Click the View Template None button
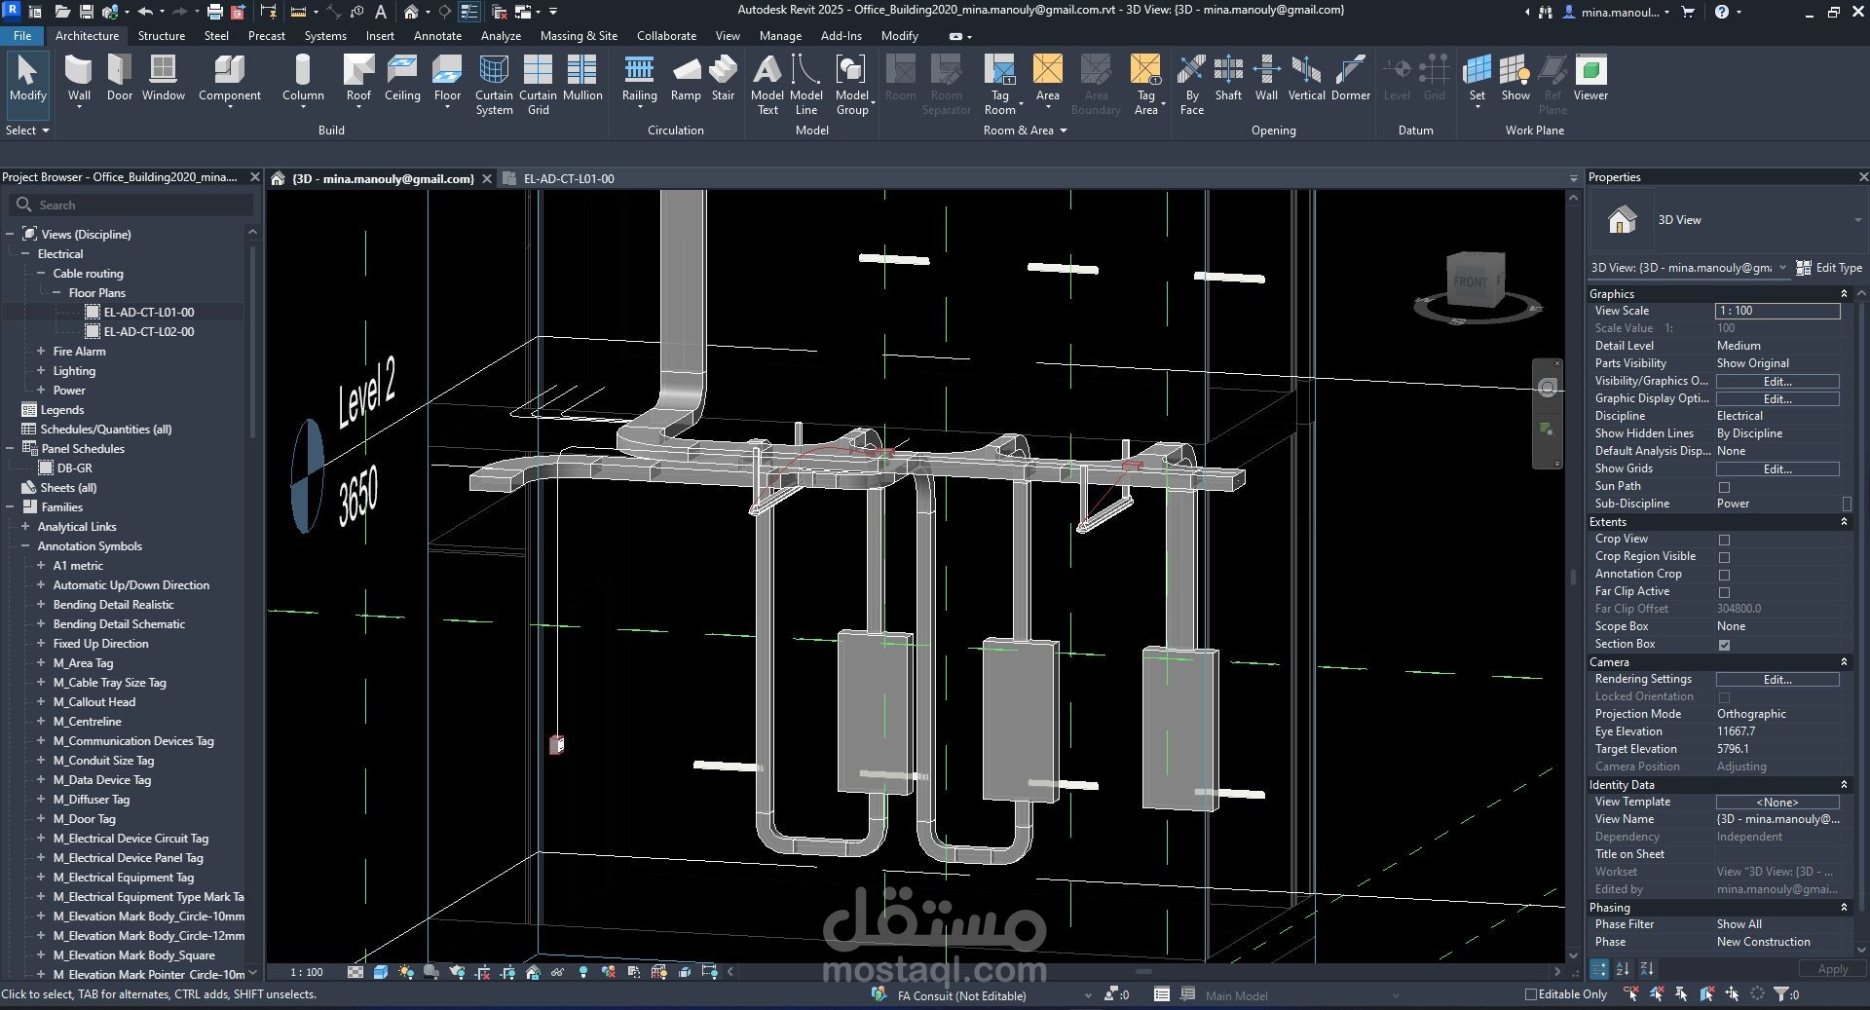1870x1010 pixels. click(x=1777, y=802)
